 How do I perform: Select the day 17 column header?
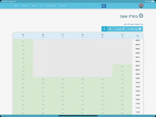coord(63,36)
